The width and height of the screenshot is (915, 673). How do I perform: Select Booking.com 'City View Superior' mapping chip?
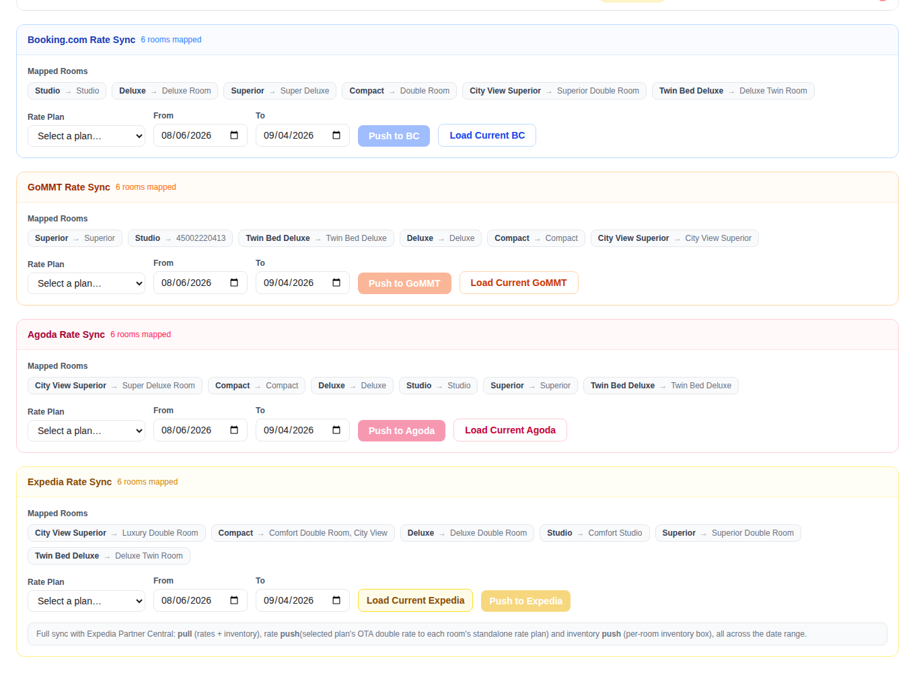coord(554,91)
